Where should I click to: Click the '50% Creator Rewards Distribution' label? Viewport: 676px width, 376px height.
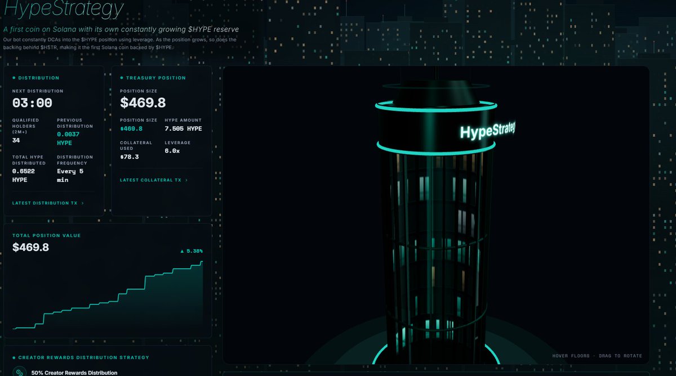(74, 373)
